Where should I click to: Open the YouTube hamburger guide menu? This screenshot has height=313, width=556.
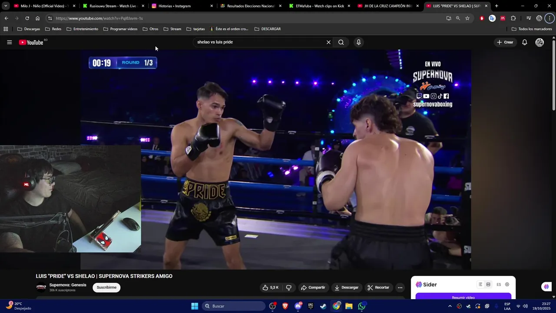click(x=9, y=42)
